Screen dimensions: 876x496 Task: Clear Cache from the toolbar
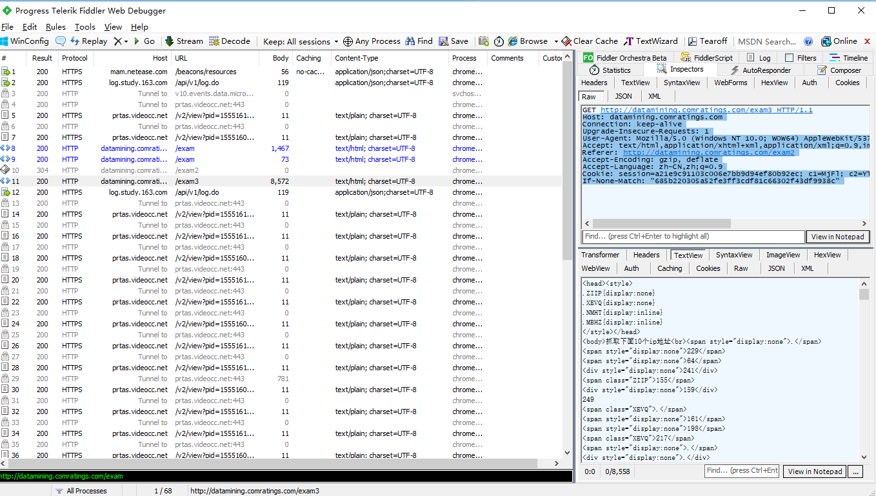point(590,41)
